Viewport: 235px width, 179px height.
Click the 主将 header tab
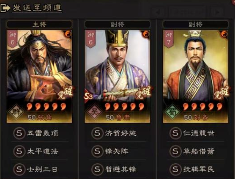(x=39, y=24)
